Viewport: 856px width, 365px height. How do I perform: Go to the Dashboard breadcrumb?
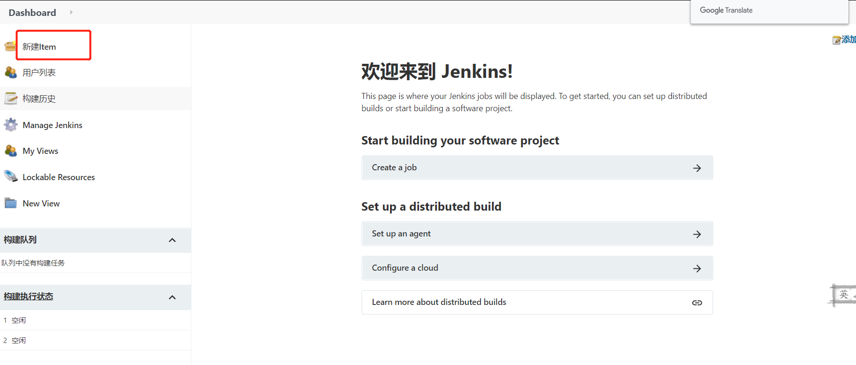(x=32, y=13)
